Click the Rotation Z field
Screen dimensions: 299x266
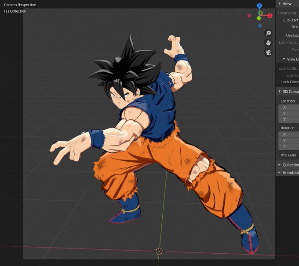click(289, 147)
